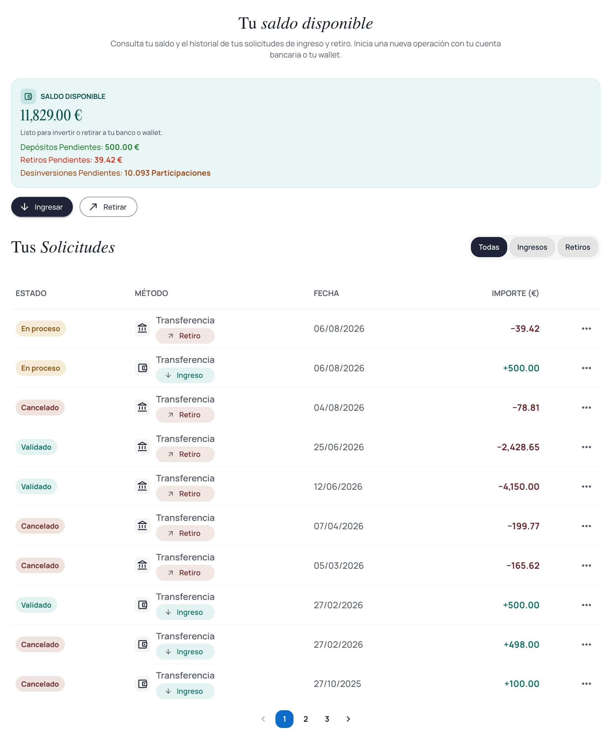610x737 pixels.
Task: Open the three-dot menu for the -78.81 request
Action: click(586, 407)
